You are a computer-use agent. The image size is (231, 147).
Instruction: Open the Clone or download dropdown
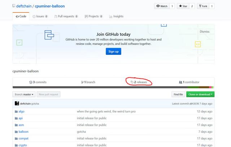point(200,94)
